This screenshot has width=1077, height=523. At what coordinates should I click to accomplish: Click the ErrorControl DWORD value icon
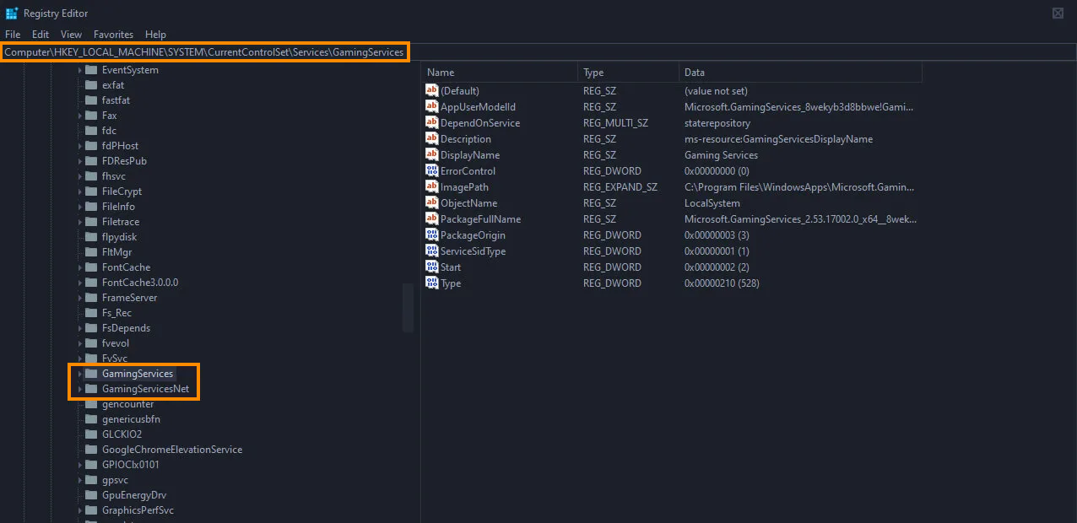(x=432, y=170)
